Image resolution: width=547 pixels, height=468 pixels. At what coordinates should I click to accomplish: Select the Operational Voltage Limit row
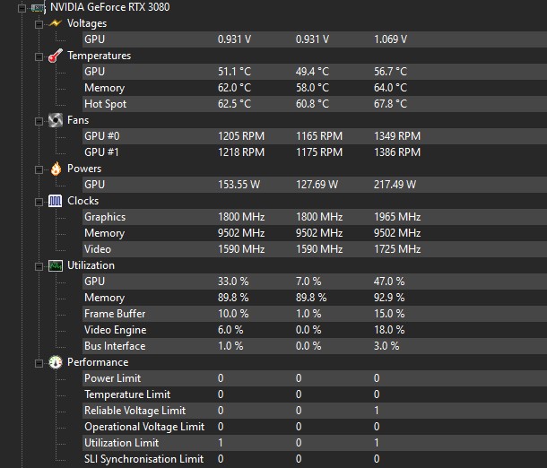(315, 427)
